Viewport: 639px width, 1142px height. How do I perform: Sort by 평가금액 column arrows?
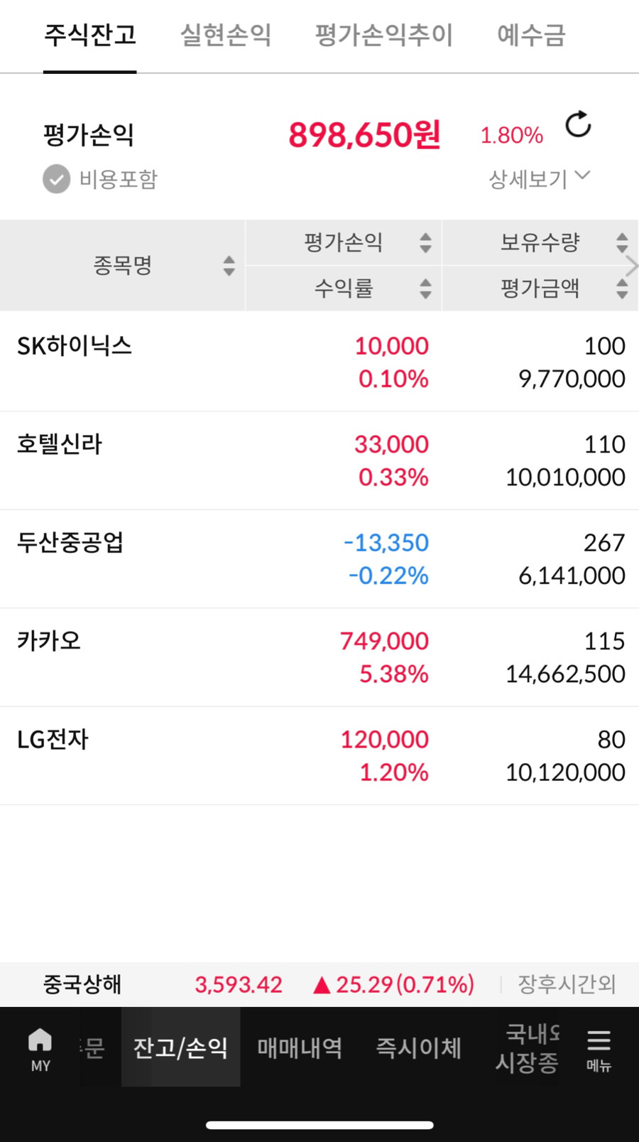622,289
